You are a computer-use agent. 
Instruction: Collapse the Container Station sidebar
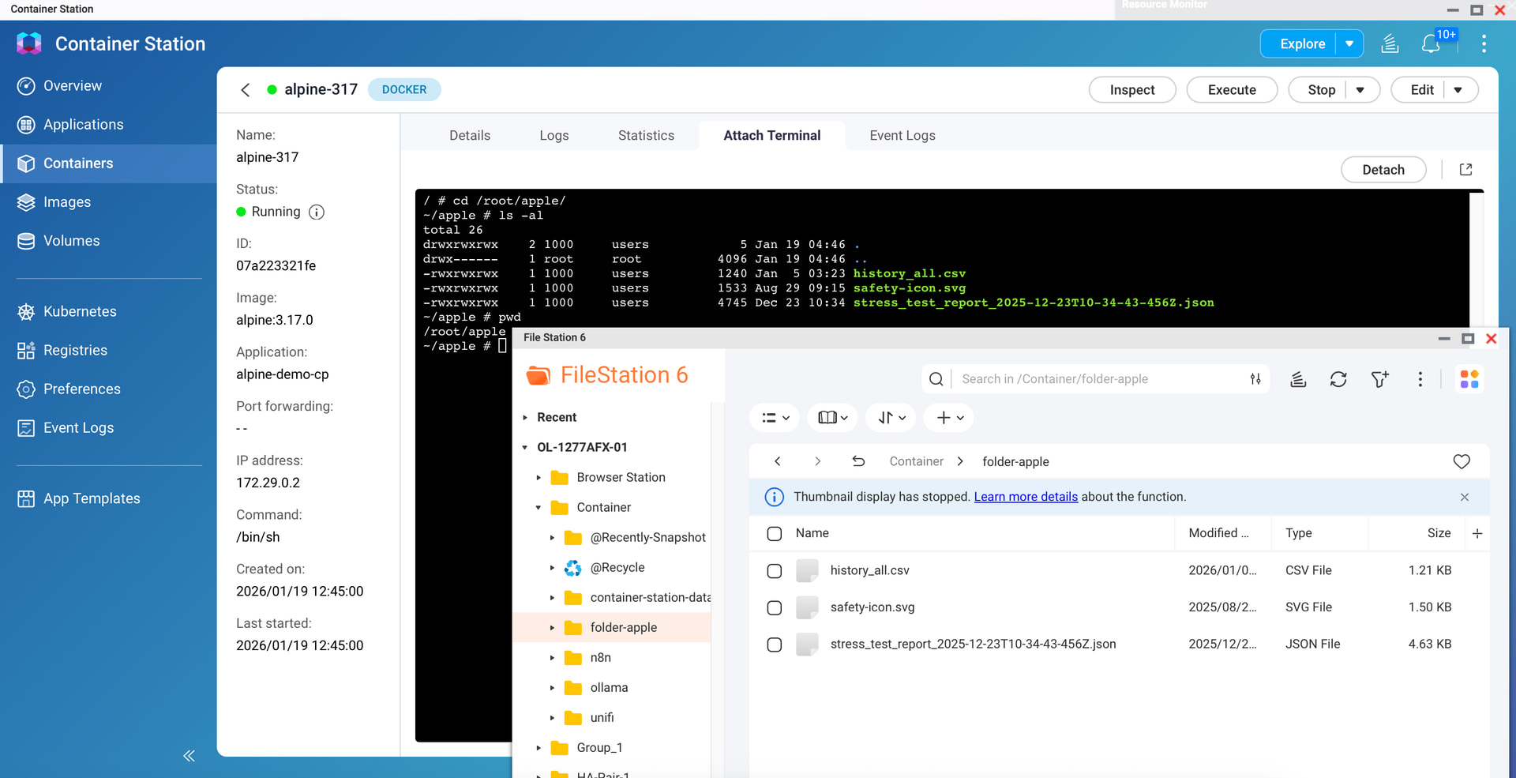tap(189, 756)
